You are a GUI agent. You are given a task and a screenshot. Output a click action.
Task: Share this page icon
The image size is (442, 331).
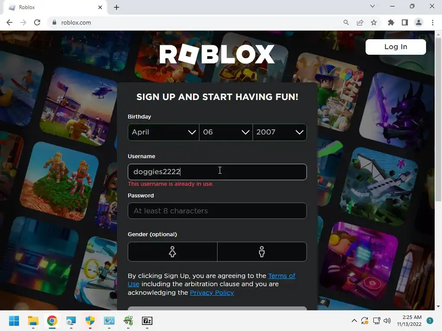(x=360, y=22)
